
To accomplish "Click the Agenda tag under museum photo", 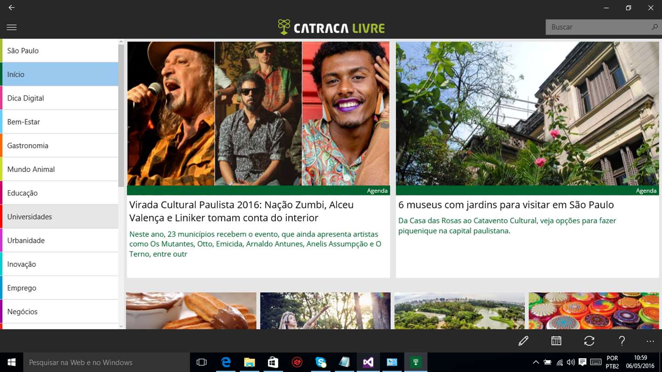I will click(x=646, y=191).
